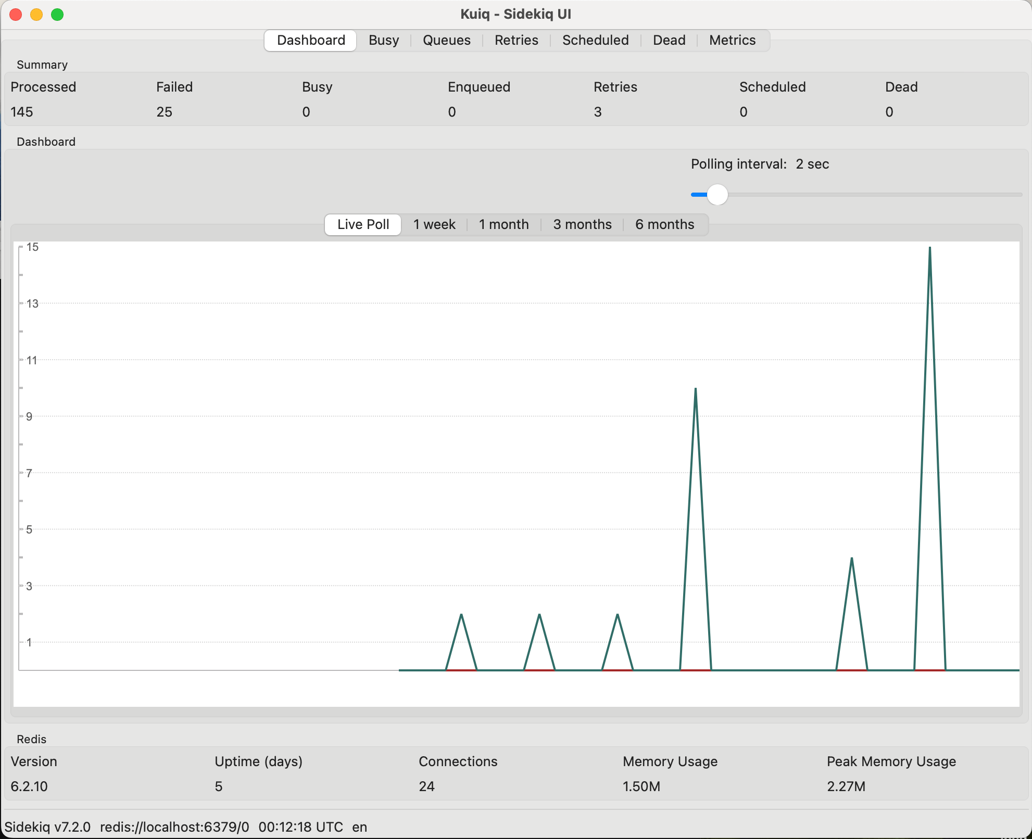This screenshot has width=1032, height=839.
Task: Show the 1 week history
Action: 434,224
